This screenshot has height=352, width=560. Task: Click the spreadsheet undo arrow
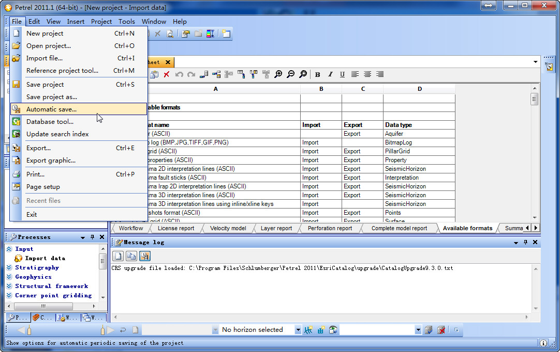coord(179,74)
